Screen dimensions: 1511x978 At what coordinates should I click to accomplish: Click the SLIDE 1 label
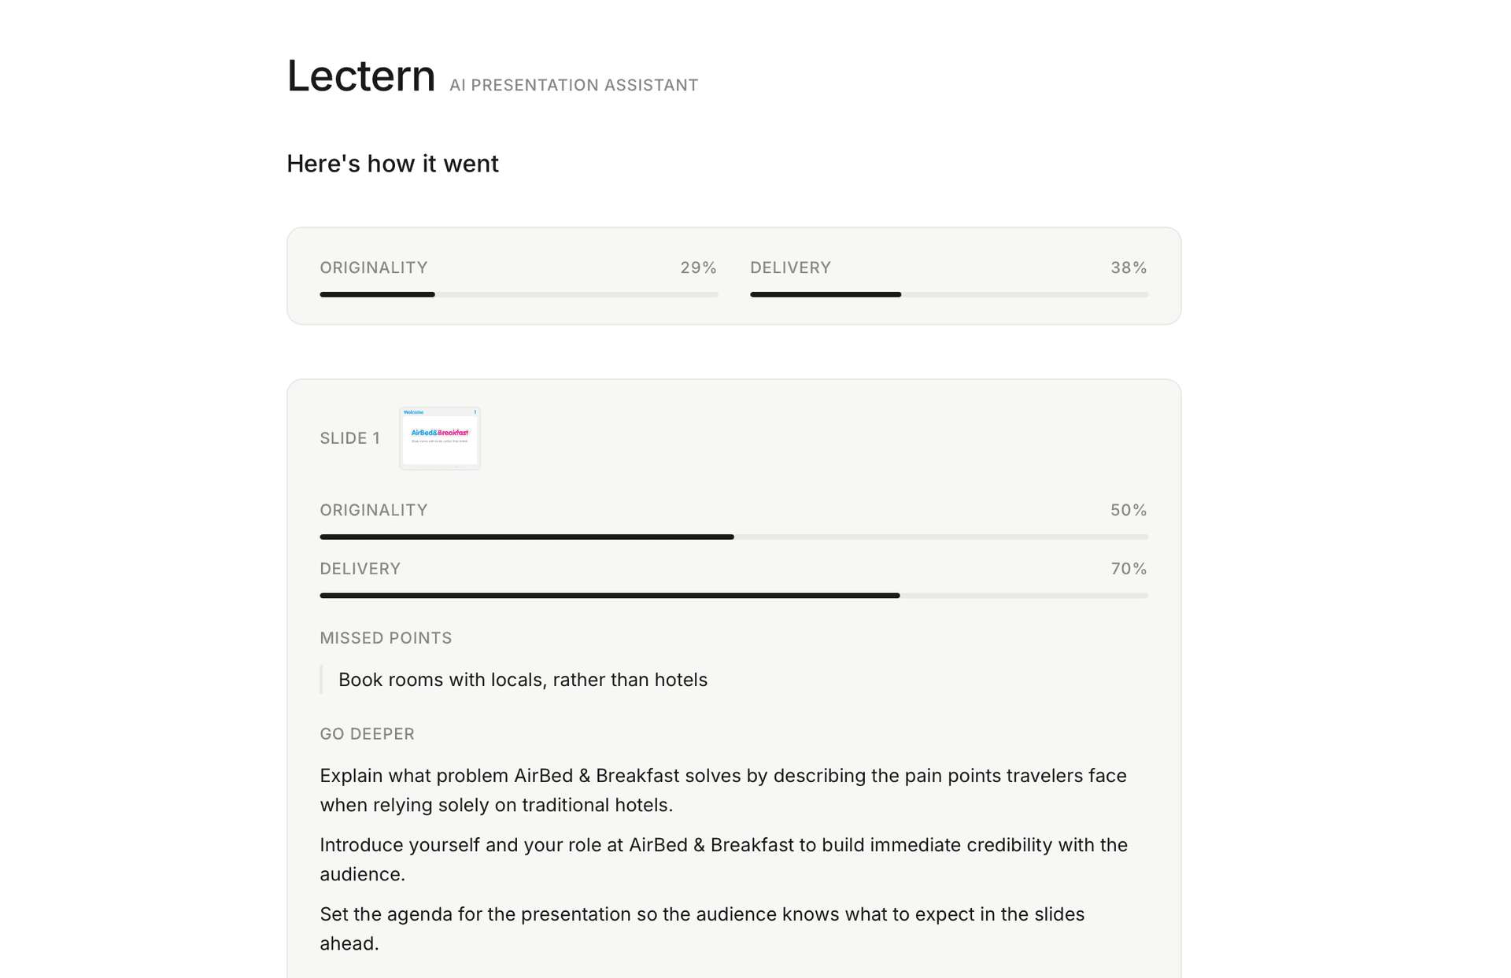pos(349,438)
